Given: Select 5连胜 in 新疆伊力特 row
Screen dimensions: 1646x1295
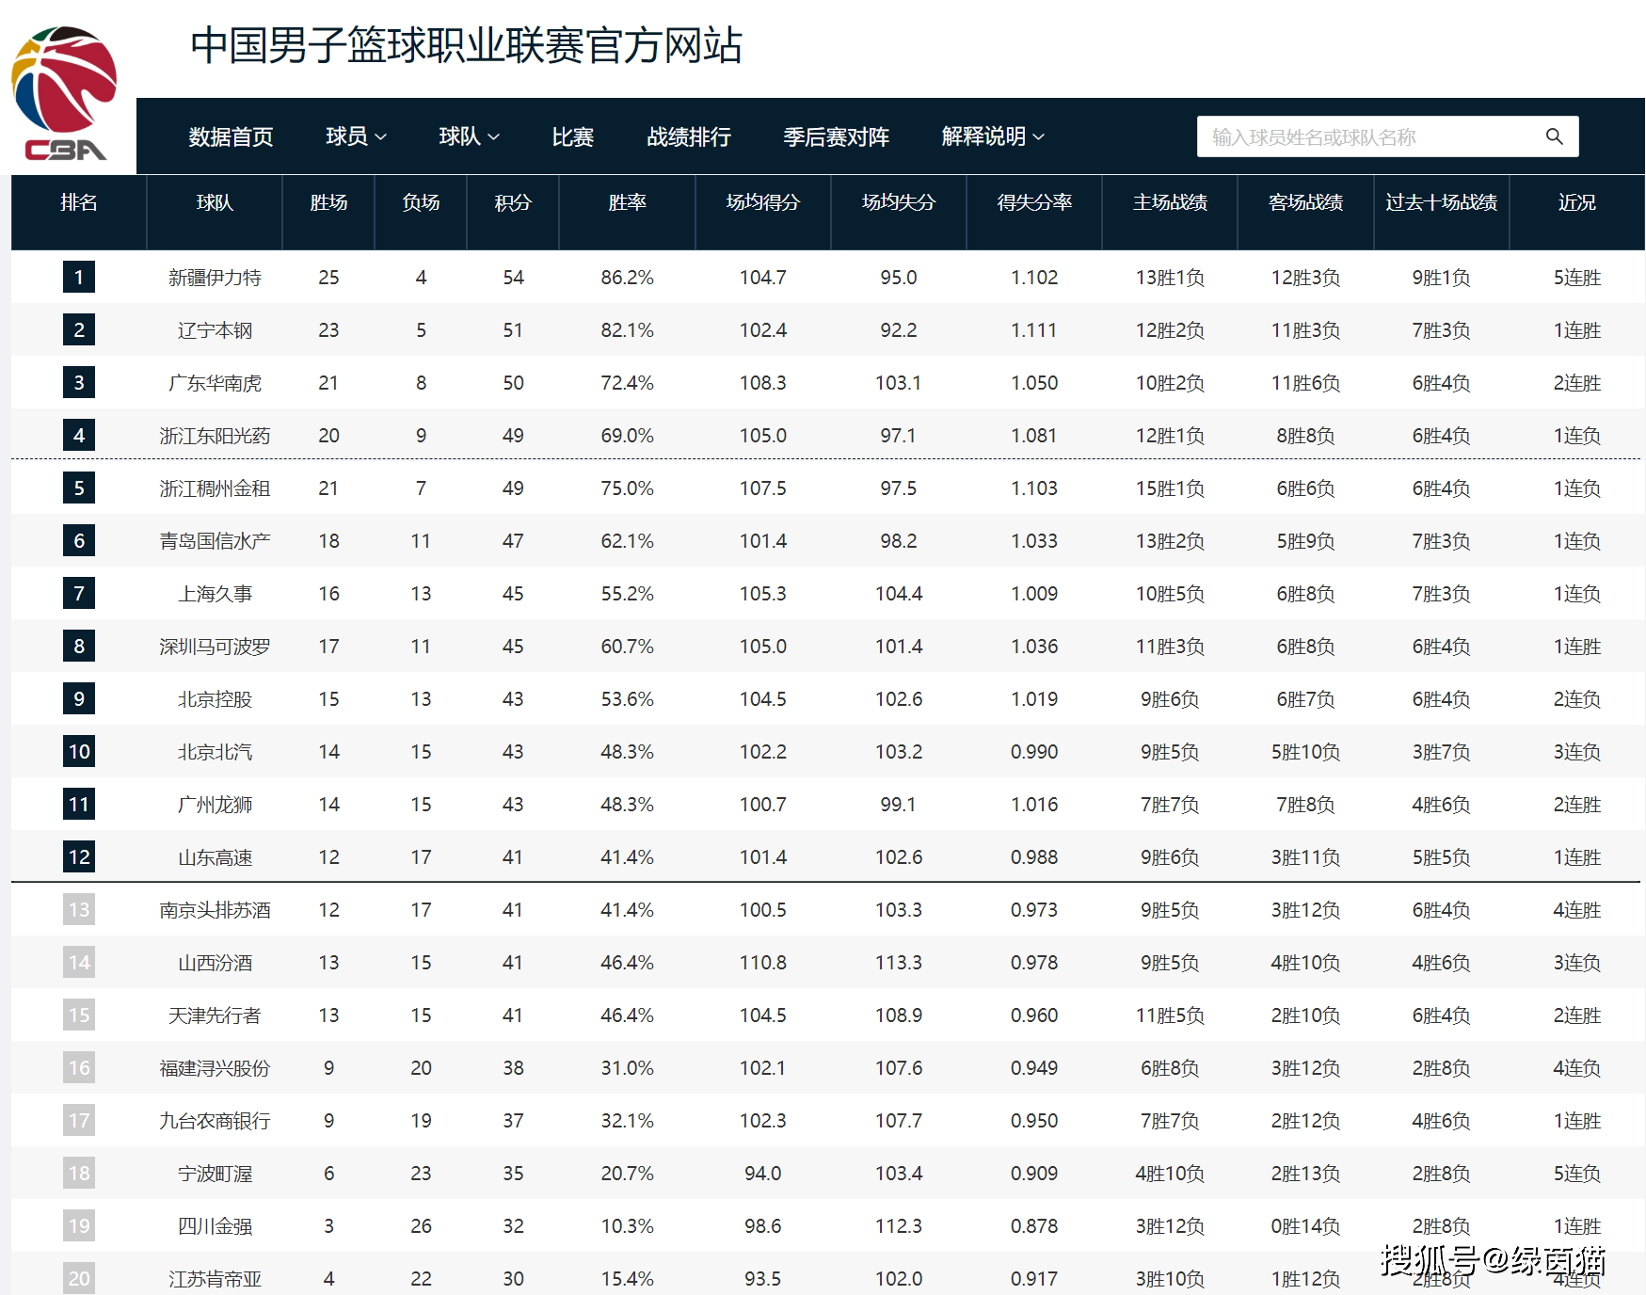Looking at the screenshot, I should click(x=1576, y=278).
